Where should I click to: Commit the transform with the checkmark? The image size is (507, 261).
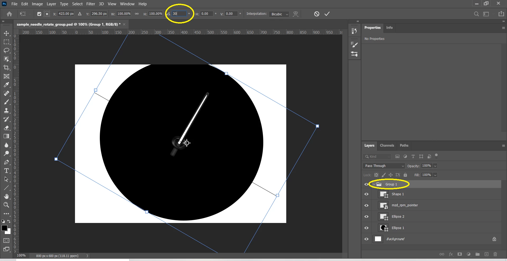[x=327, y=14]
